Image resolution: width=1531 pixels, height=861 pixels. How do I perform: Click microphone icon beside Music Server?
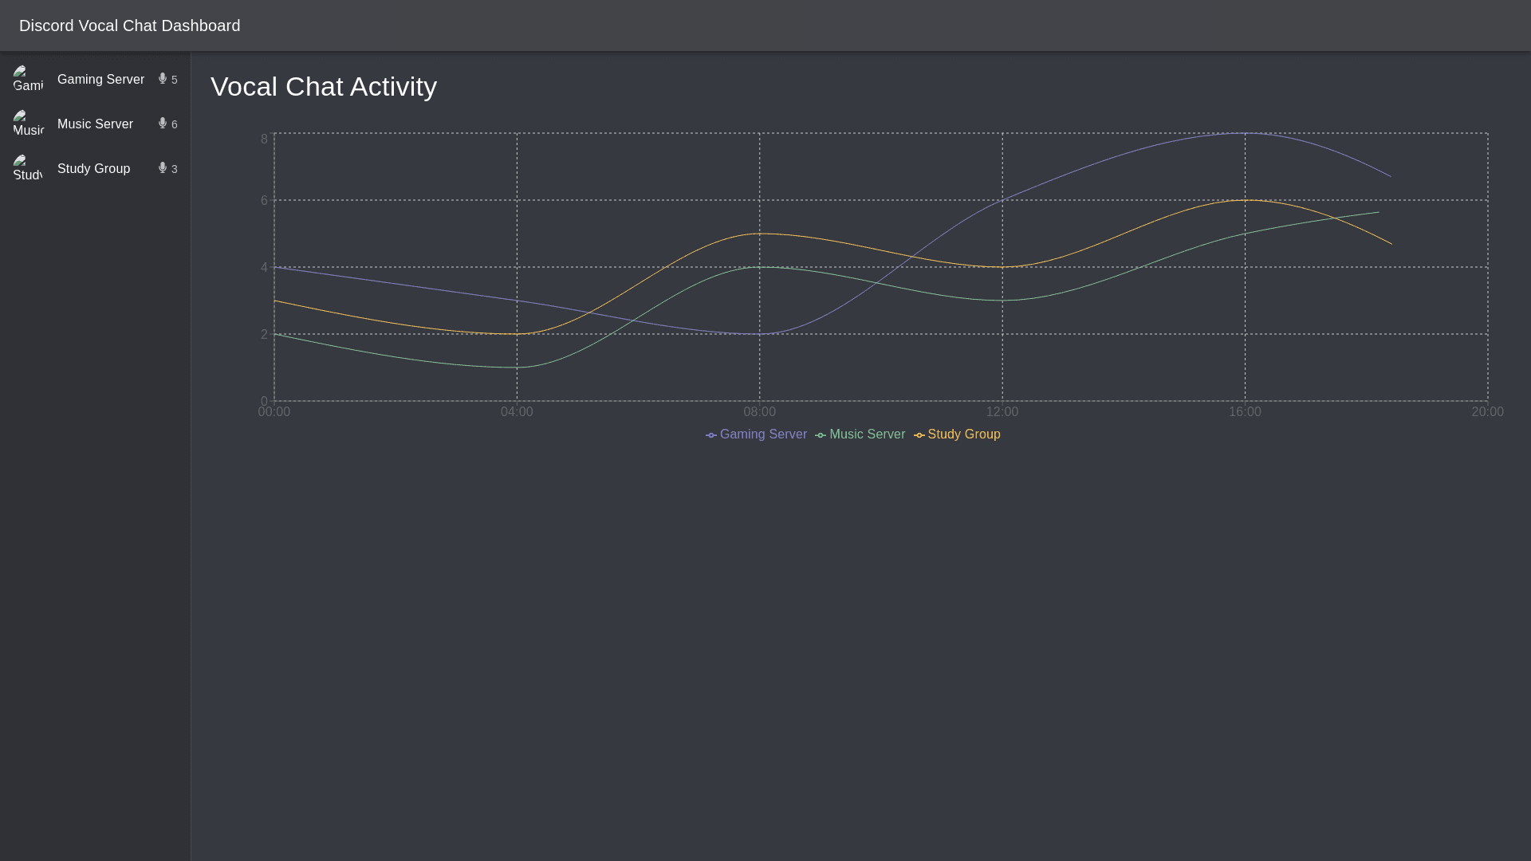(163, 124)
